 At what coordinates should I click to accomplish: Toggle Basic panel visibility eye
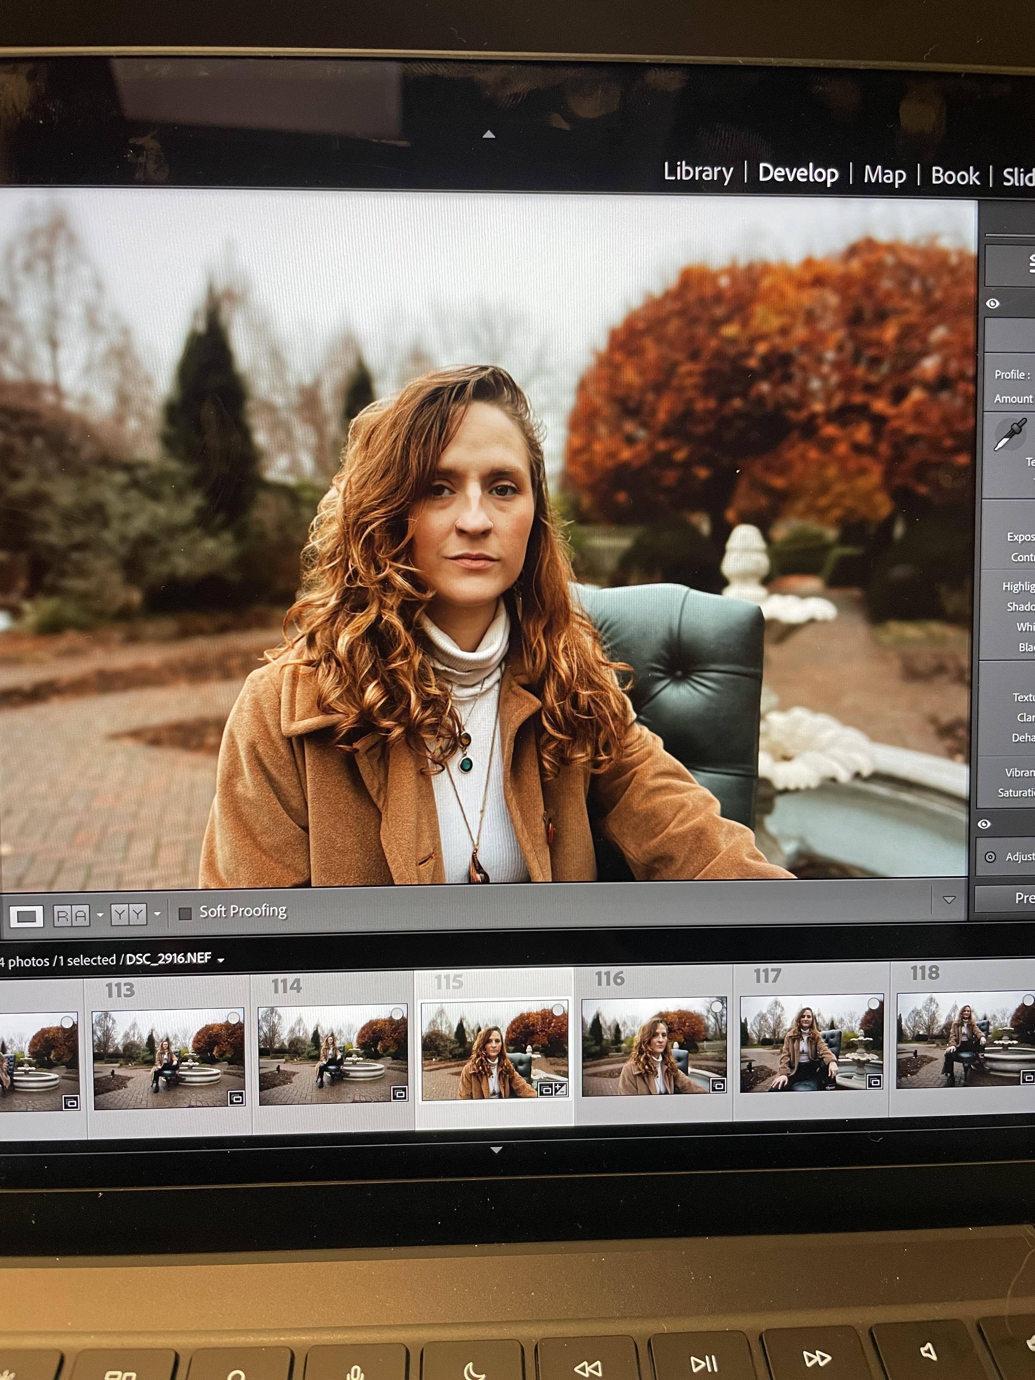(x=993, y=304)
